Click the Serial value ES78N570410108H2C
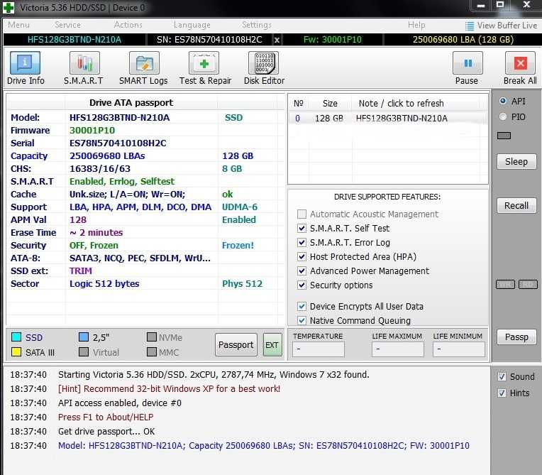This screenshot has height=475, width=542. [x=118, y=143]
